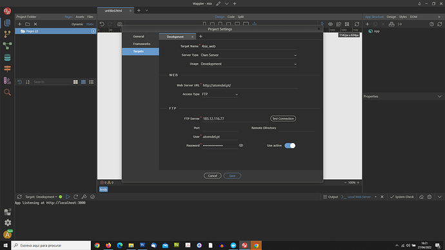The height and width of the screenshot is (250, 445).
Task: Switch to Split view
Action: 241,17
